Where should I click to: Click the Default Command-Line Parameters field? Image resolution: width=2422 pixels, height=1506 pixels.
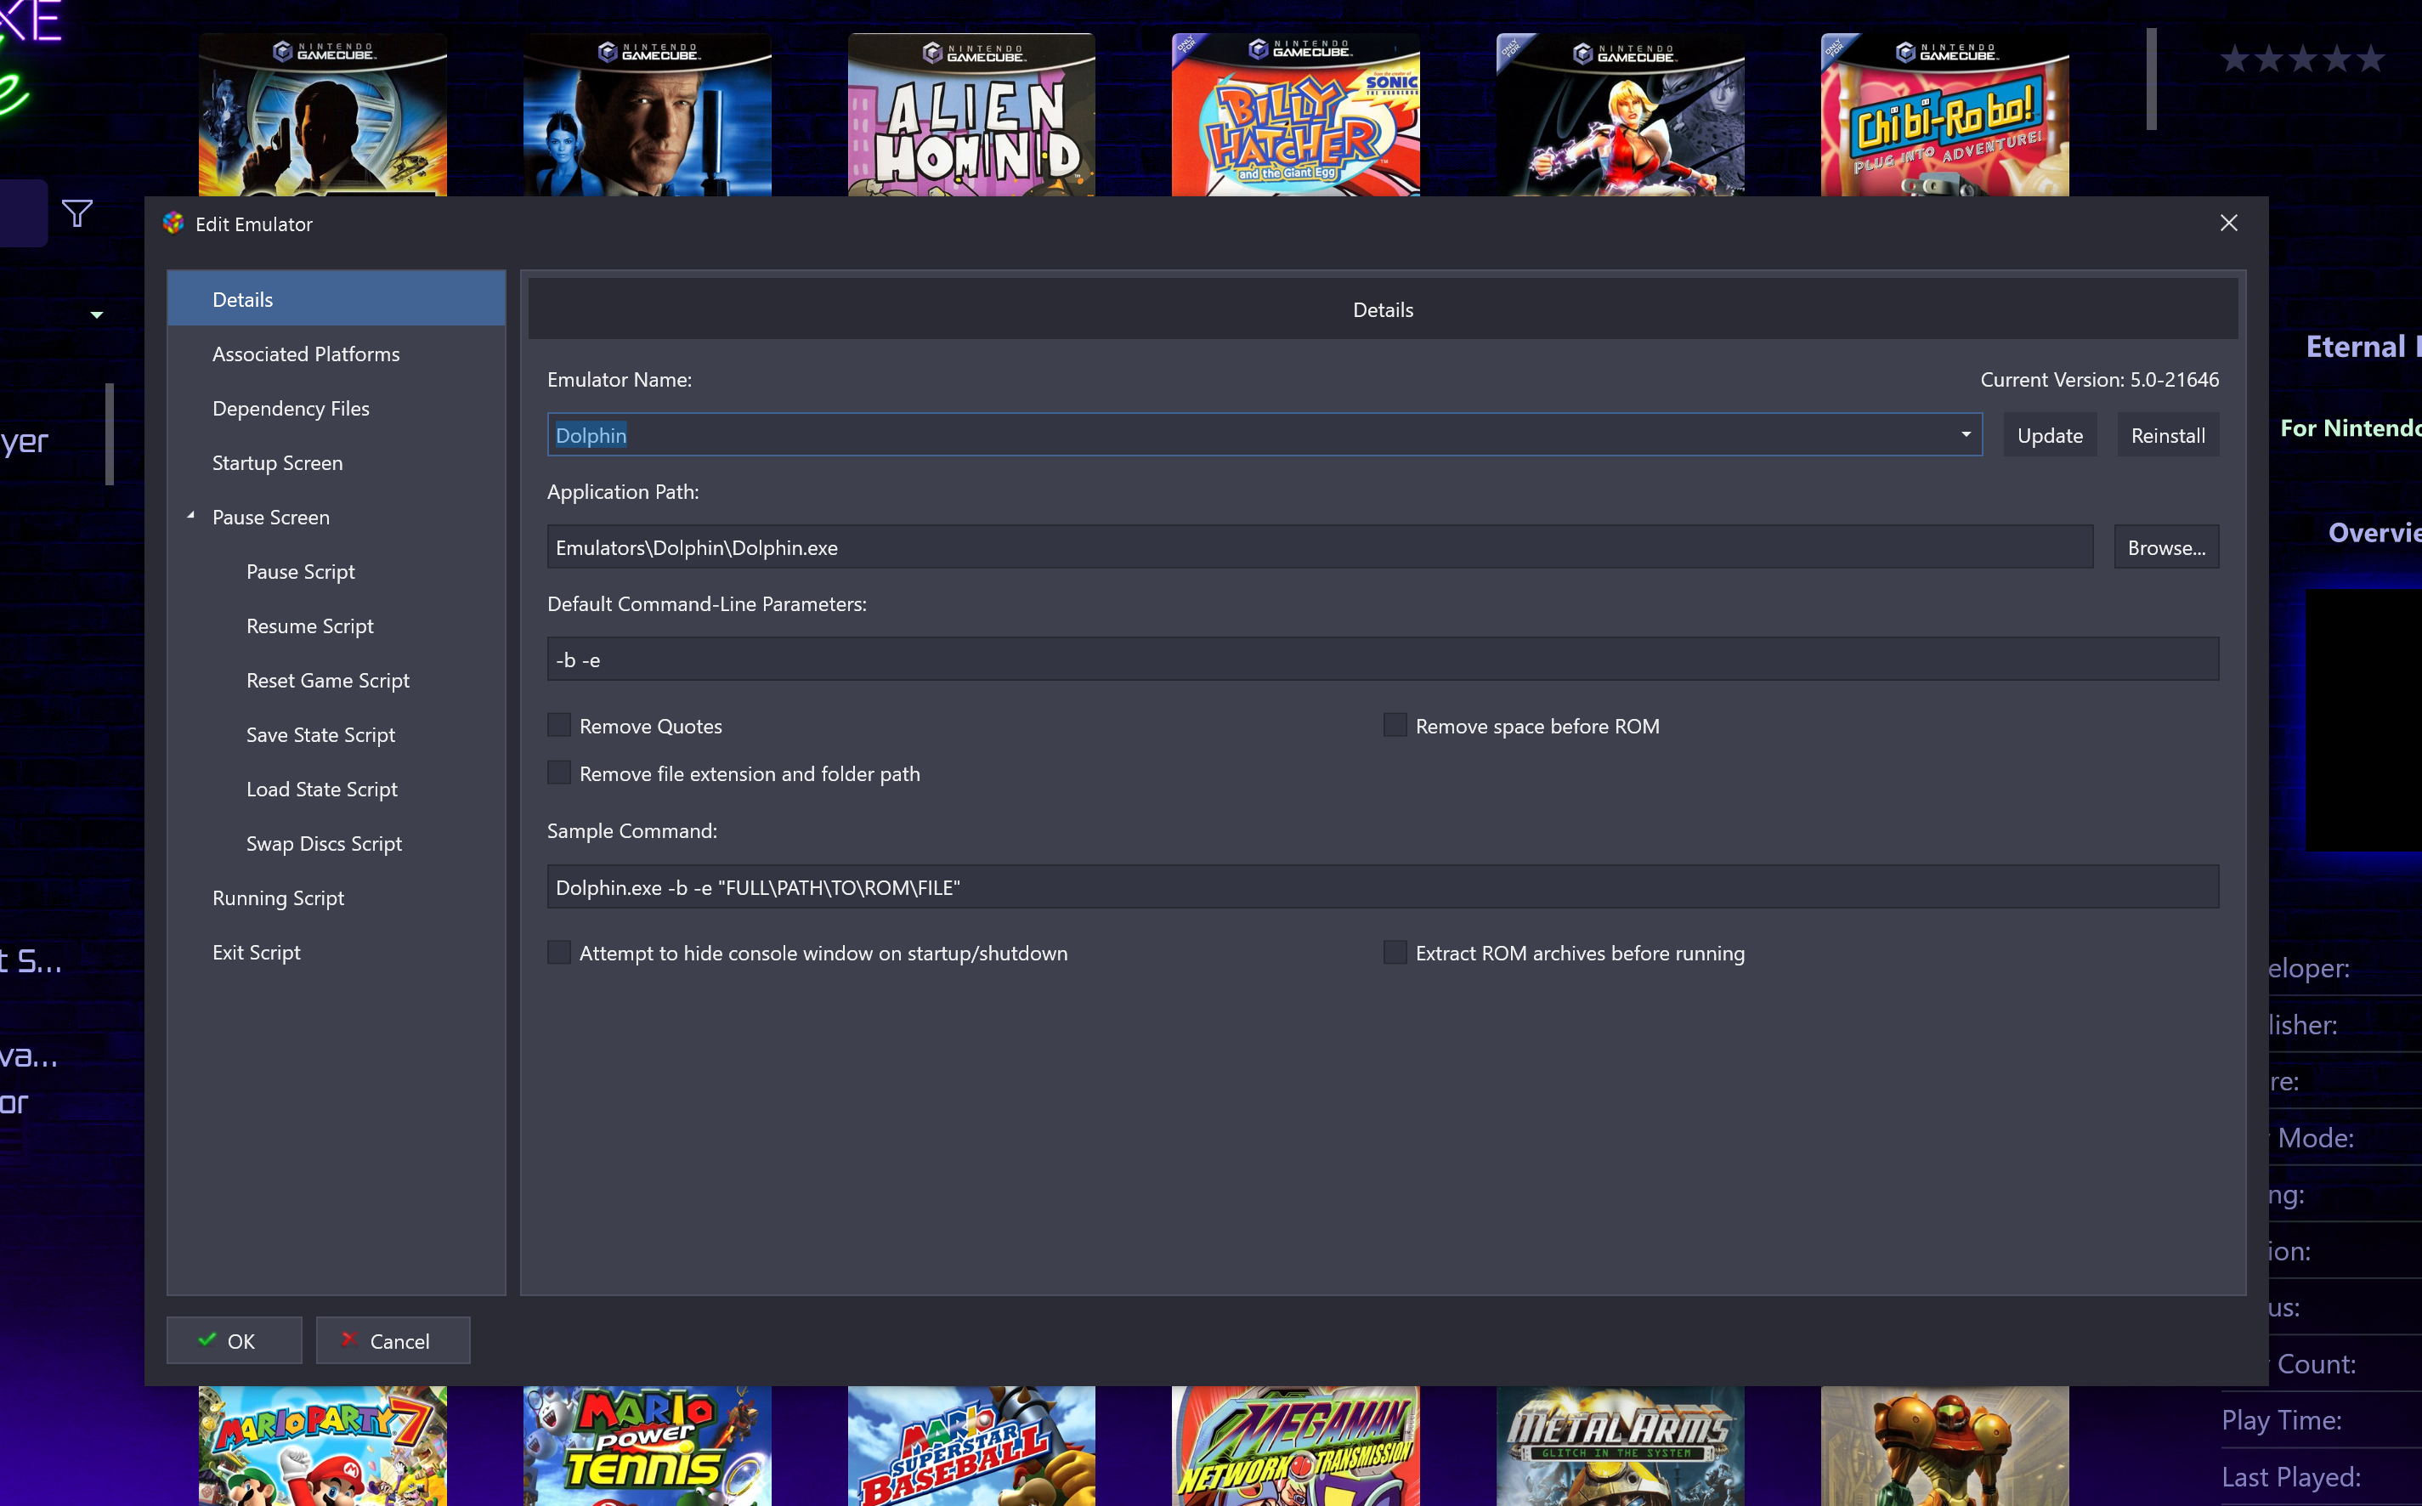click(x=1383, y=660)
